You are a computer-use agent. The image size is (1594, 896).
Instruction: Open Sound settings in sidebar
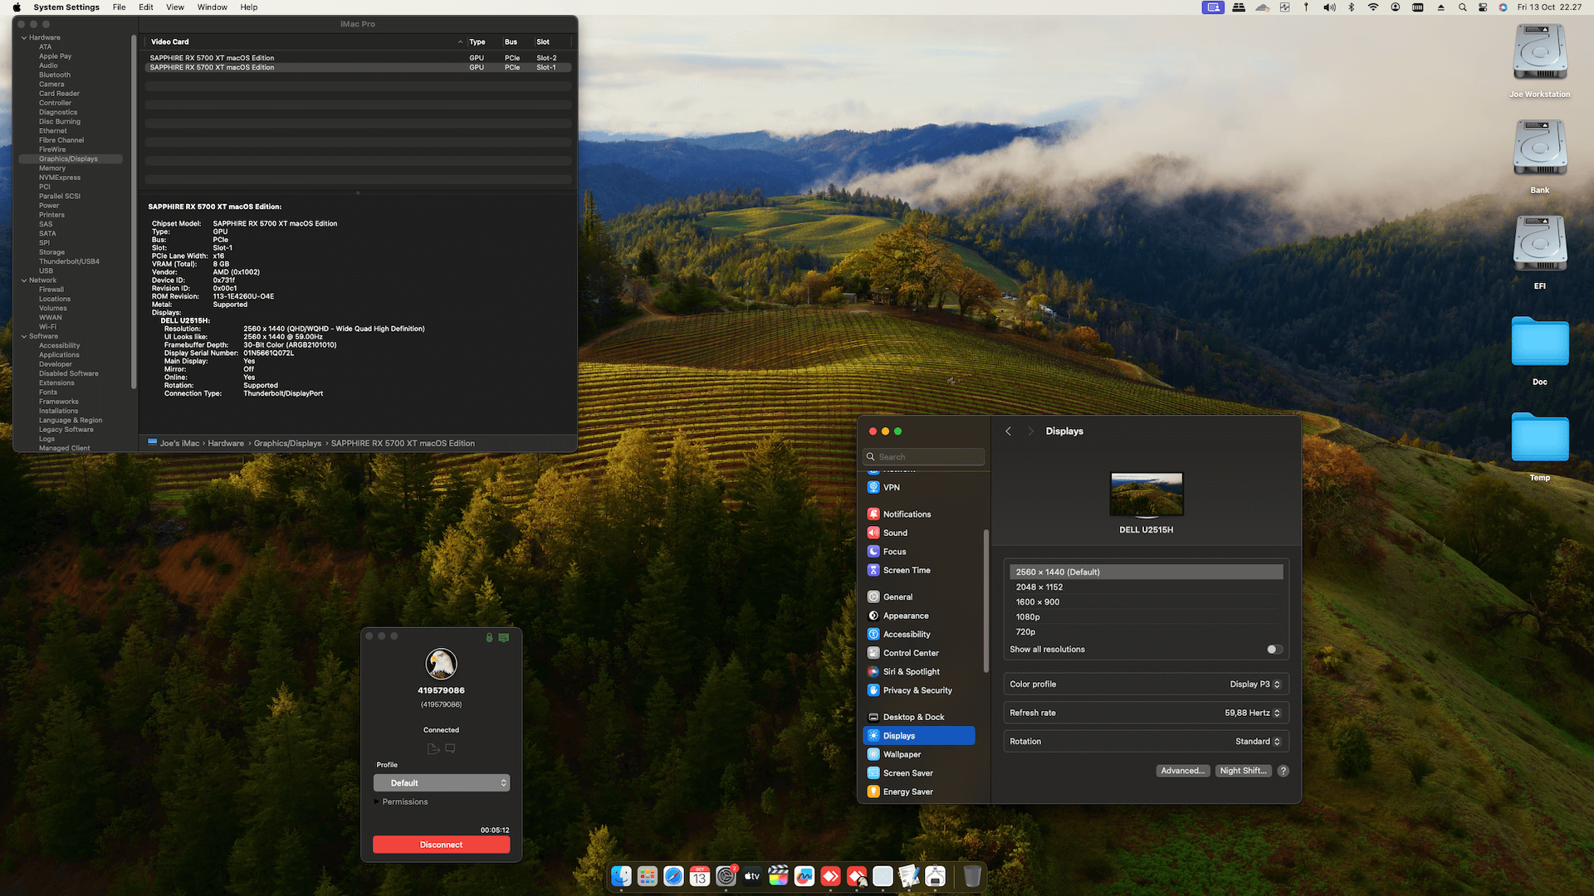click(895, 533)
